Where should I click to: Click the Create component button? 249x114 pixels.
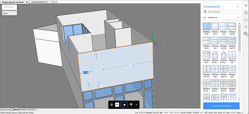point(221,106)
